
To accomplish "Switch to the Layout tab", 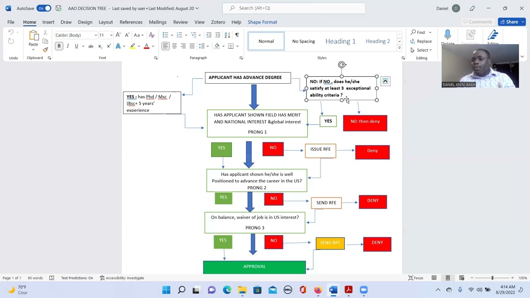I will click(x=106, y=22).
